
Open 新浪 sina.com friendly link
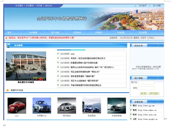[x=144, y=115]
